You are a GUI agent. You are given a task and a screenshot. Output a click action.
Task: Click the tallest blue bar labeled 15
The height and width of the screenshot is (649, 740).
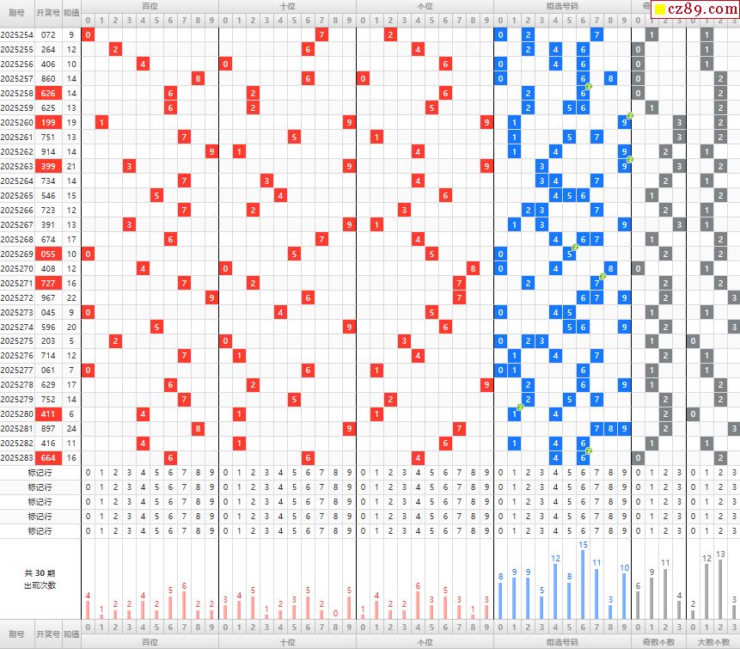tap(583, 585)
